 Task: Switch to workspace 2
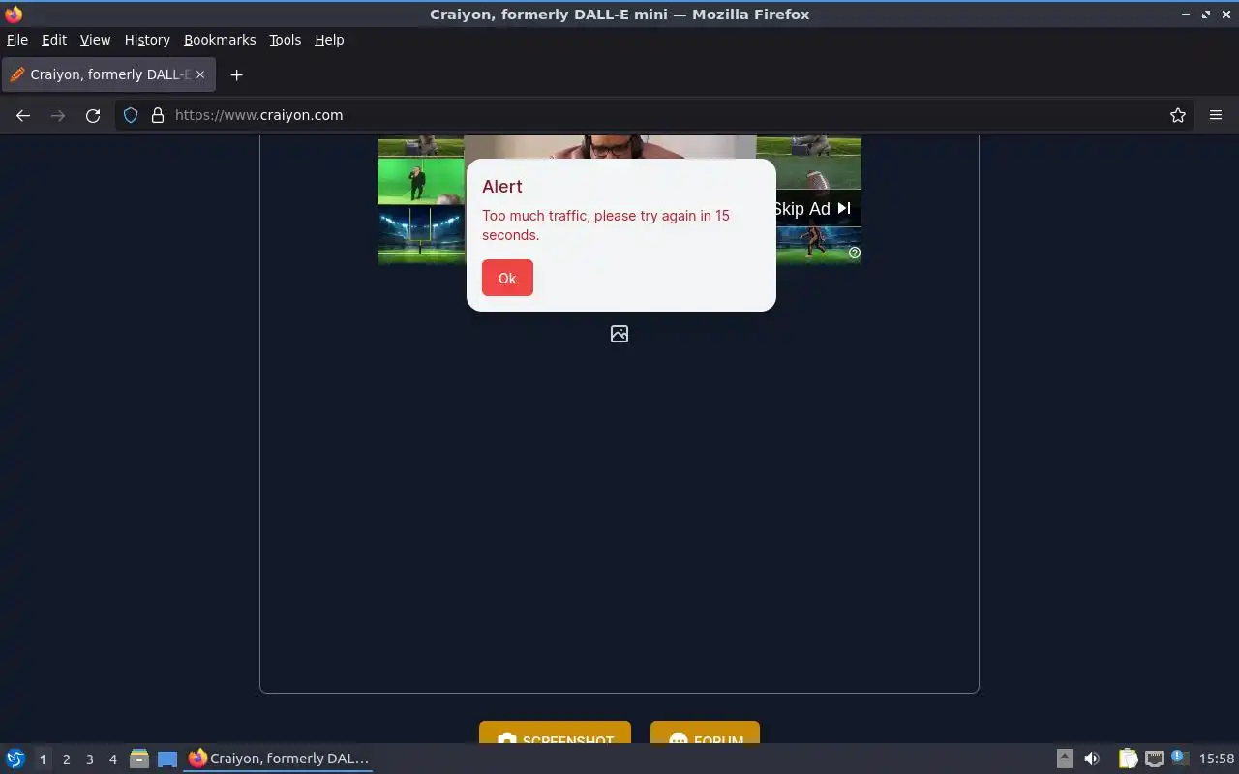point(66,759)
